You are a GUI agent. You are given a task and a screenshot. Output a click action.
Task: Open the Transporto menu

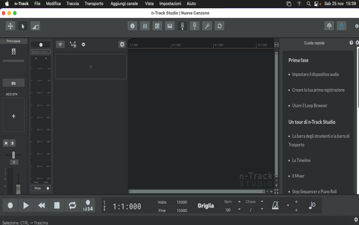coord(94,3)
